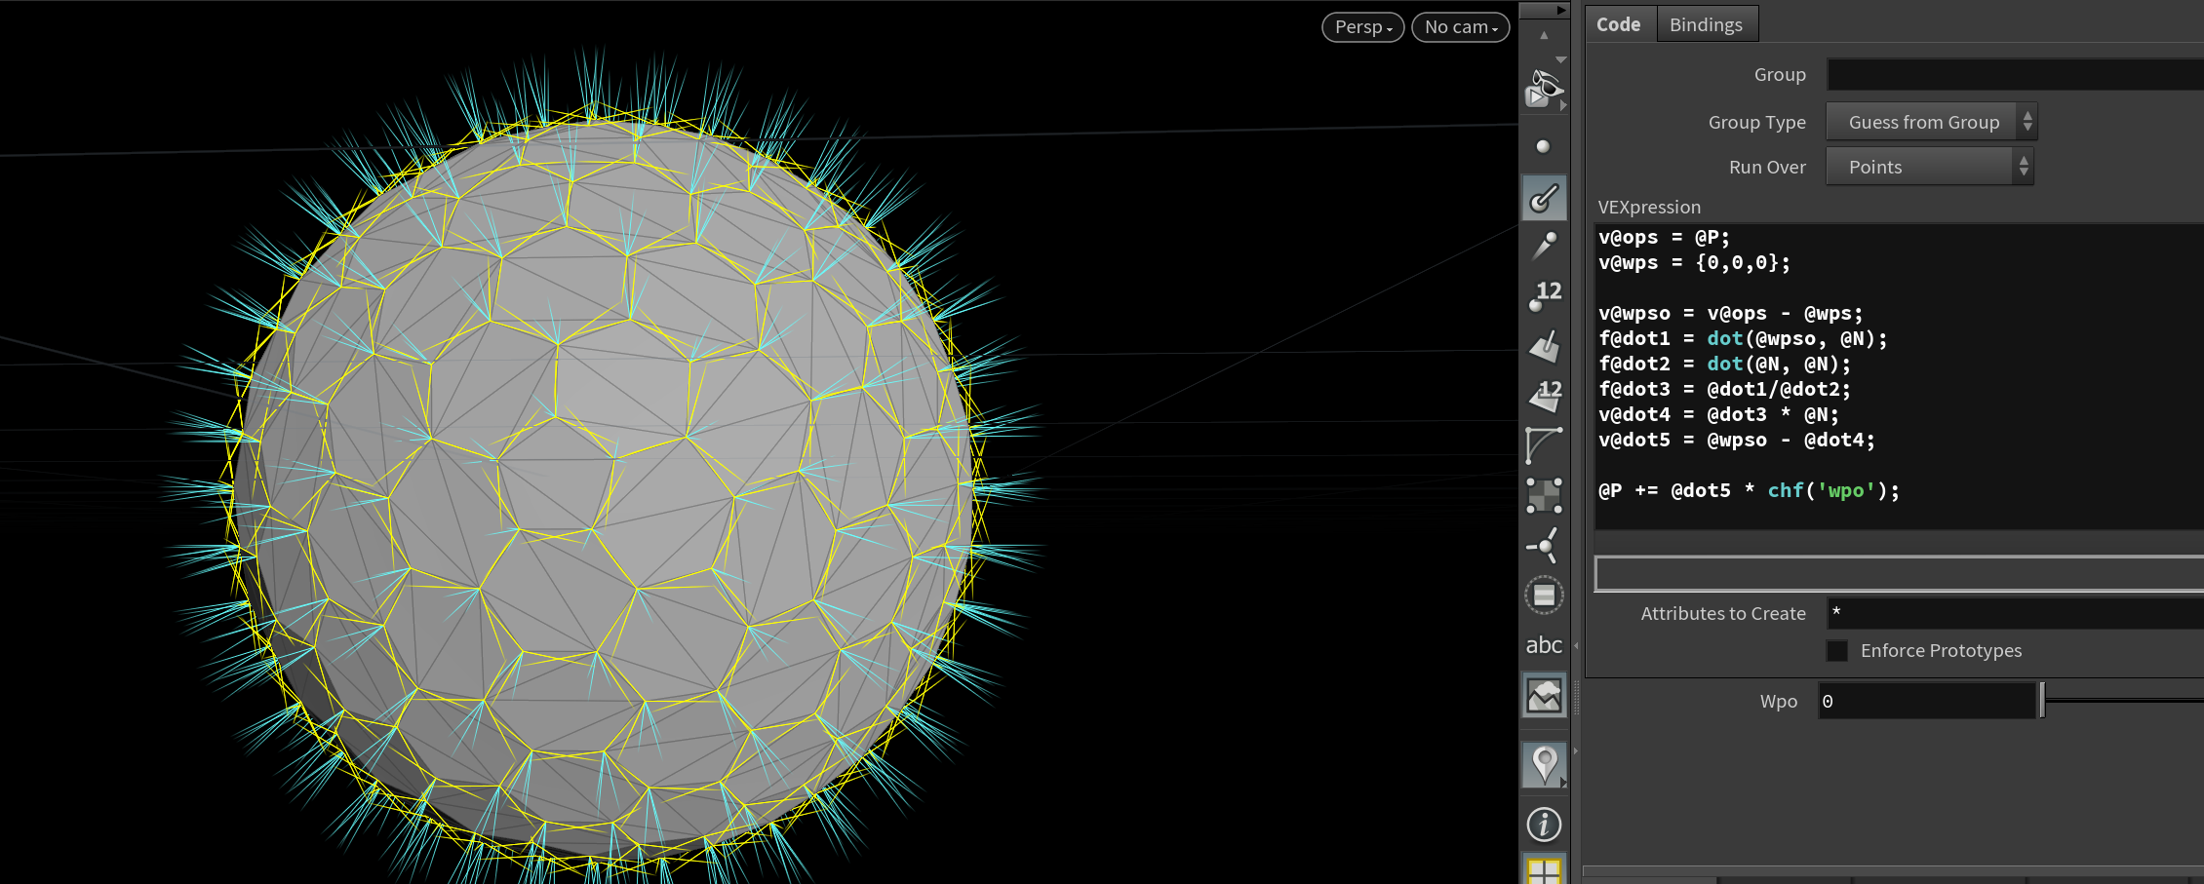This screenshot has width=2204, height=884.
Task: Click the Wpo value field
Action: click(1927, 701)
